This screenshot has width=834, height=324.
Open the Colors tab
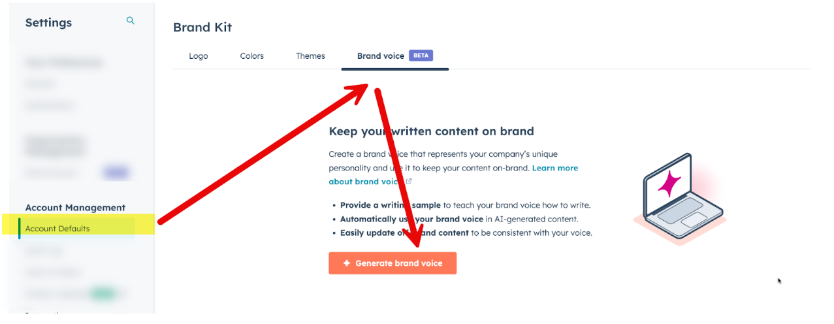(251, 56)
